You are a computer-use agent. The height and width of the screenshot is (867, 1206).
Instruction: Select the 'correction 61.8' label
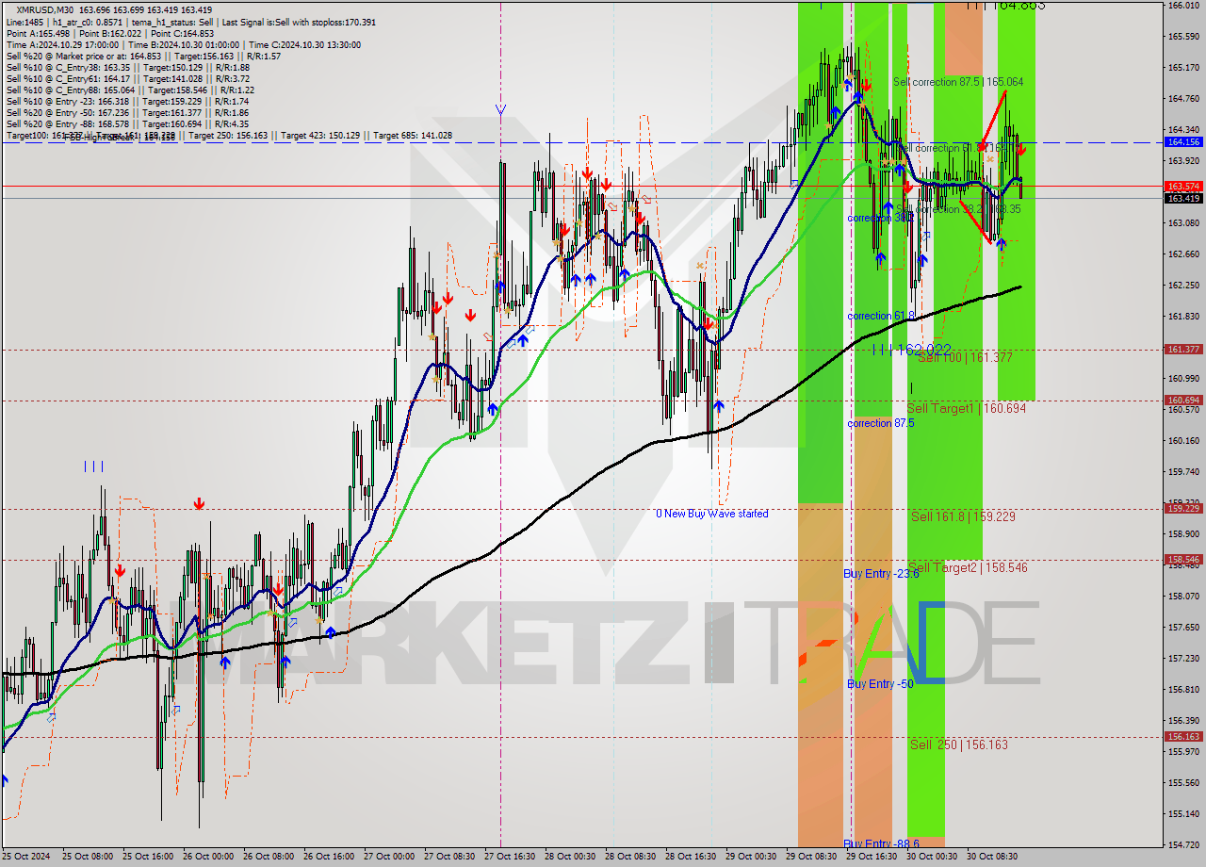[882, 317]
